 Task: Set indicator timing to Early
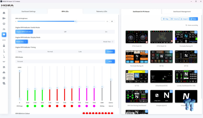coord(20,52)
